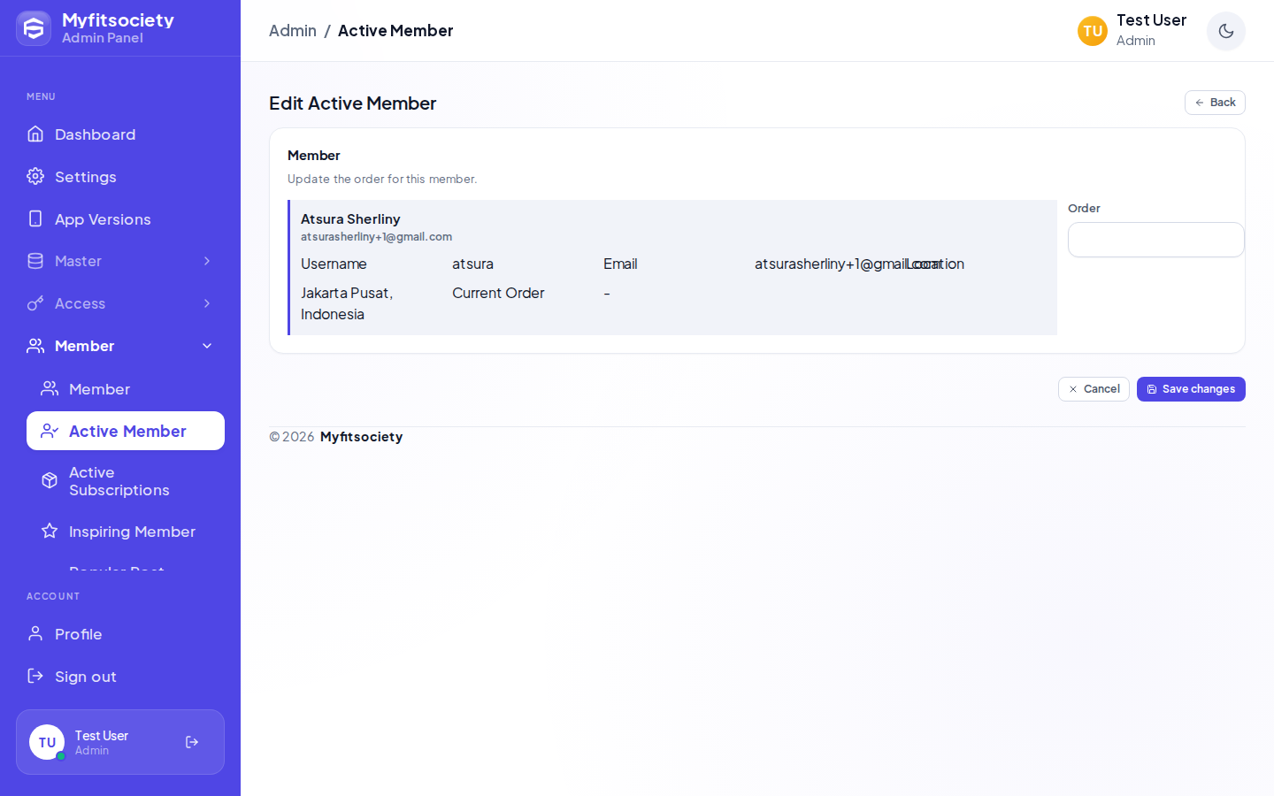Open the Member submenu item
This screenshot has width=1274, height=796.
[126, 389]
